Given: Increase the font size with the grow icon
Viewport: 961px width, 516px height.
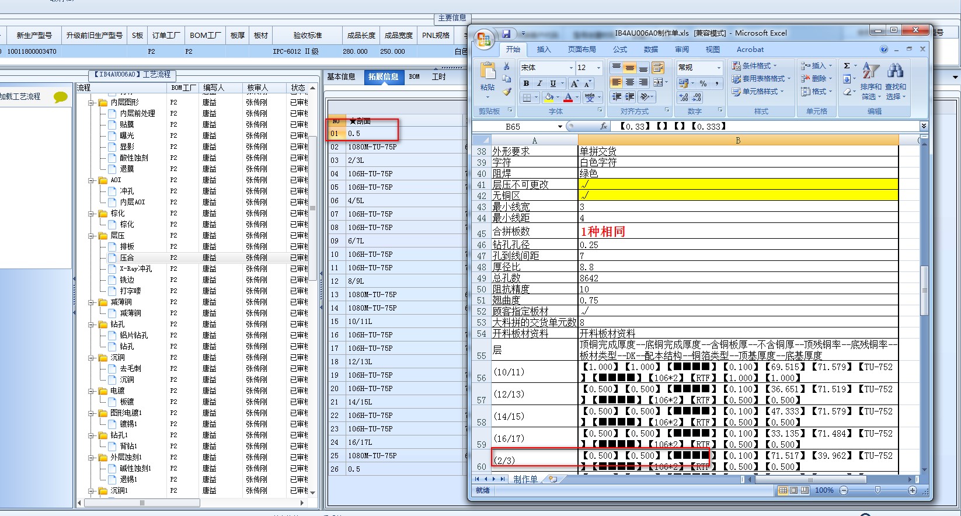Looking at the screenshot, I should click(x=574, y=83).
